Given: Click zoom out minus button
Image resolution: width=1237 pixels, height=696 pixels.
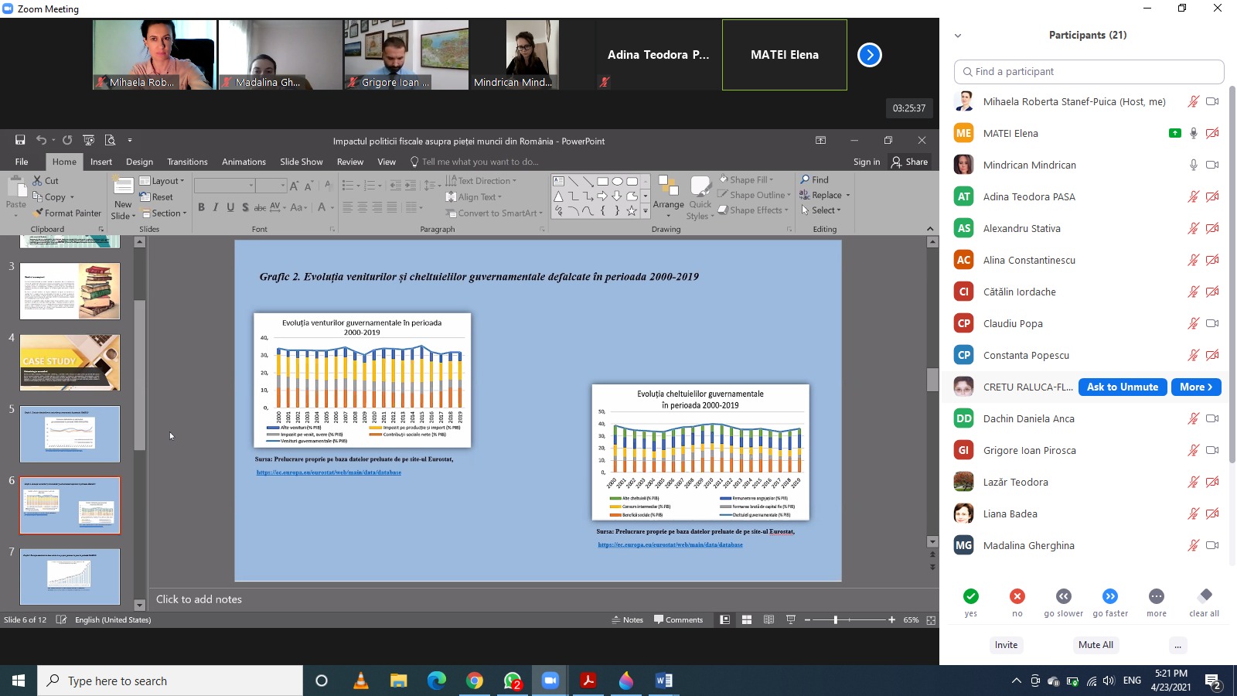Looking at the screenshot, I should click(807, 619).
